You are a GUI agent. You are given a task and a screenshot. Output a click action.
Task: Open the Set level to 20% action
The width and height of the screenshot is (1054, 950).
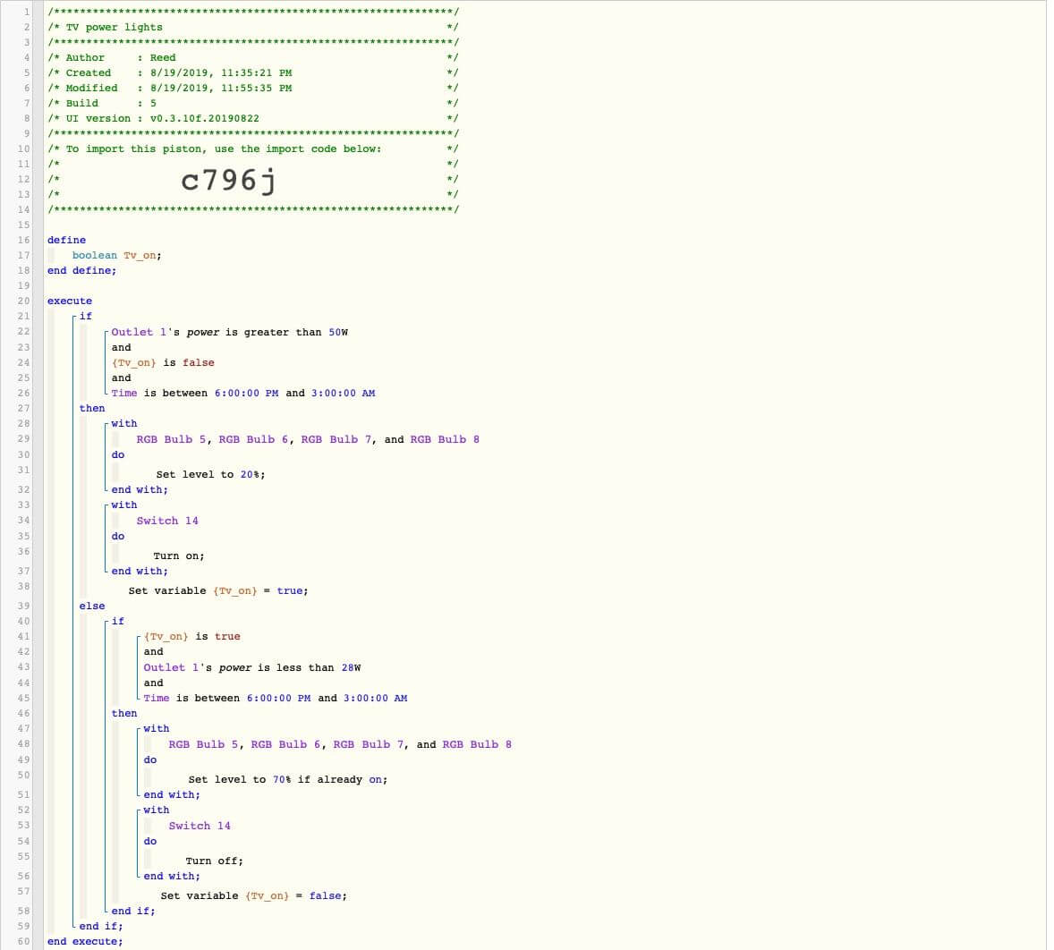click(x=210, y=474)
